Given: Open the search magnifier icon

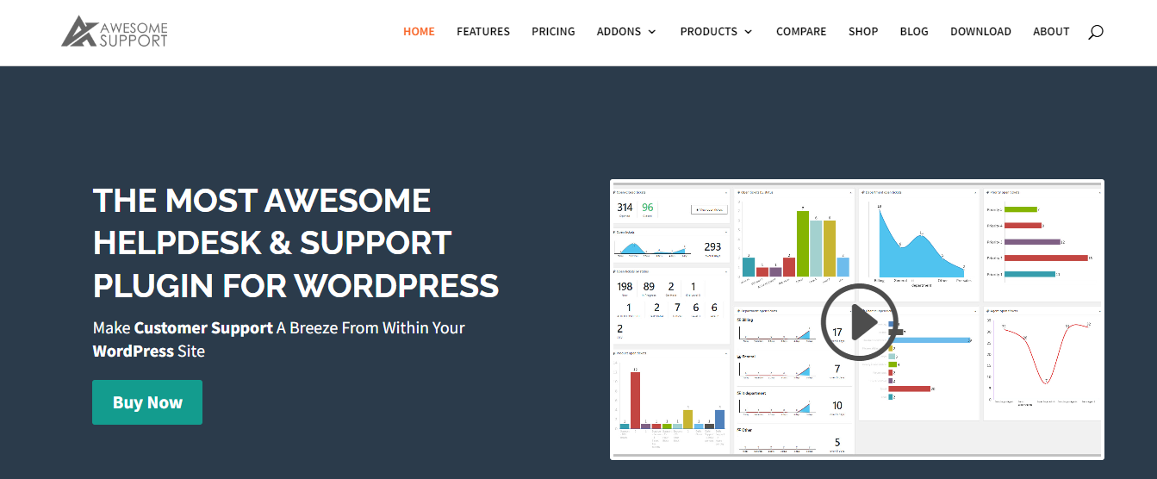Looking at the screenshot, I should 1095,32.
